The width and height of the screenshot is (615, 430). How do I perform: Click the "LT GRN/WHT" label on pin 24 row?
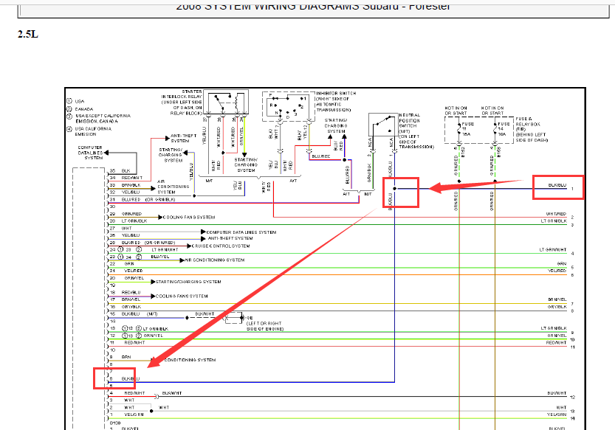point(165,249)
